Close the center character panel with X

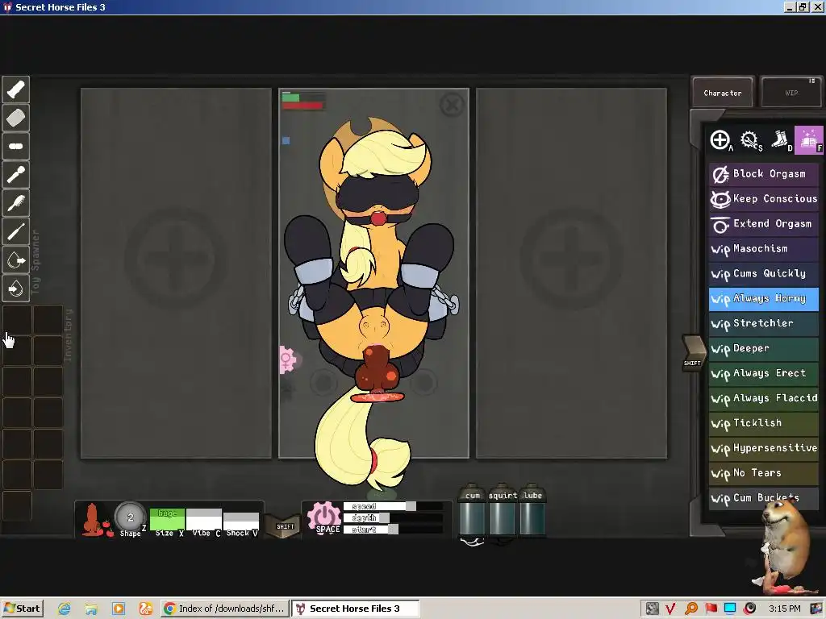[452, 105]
